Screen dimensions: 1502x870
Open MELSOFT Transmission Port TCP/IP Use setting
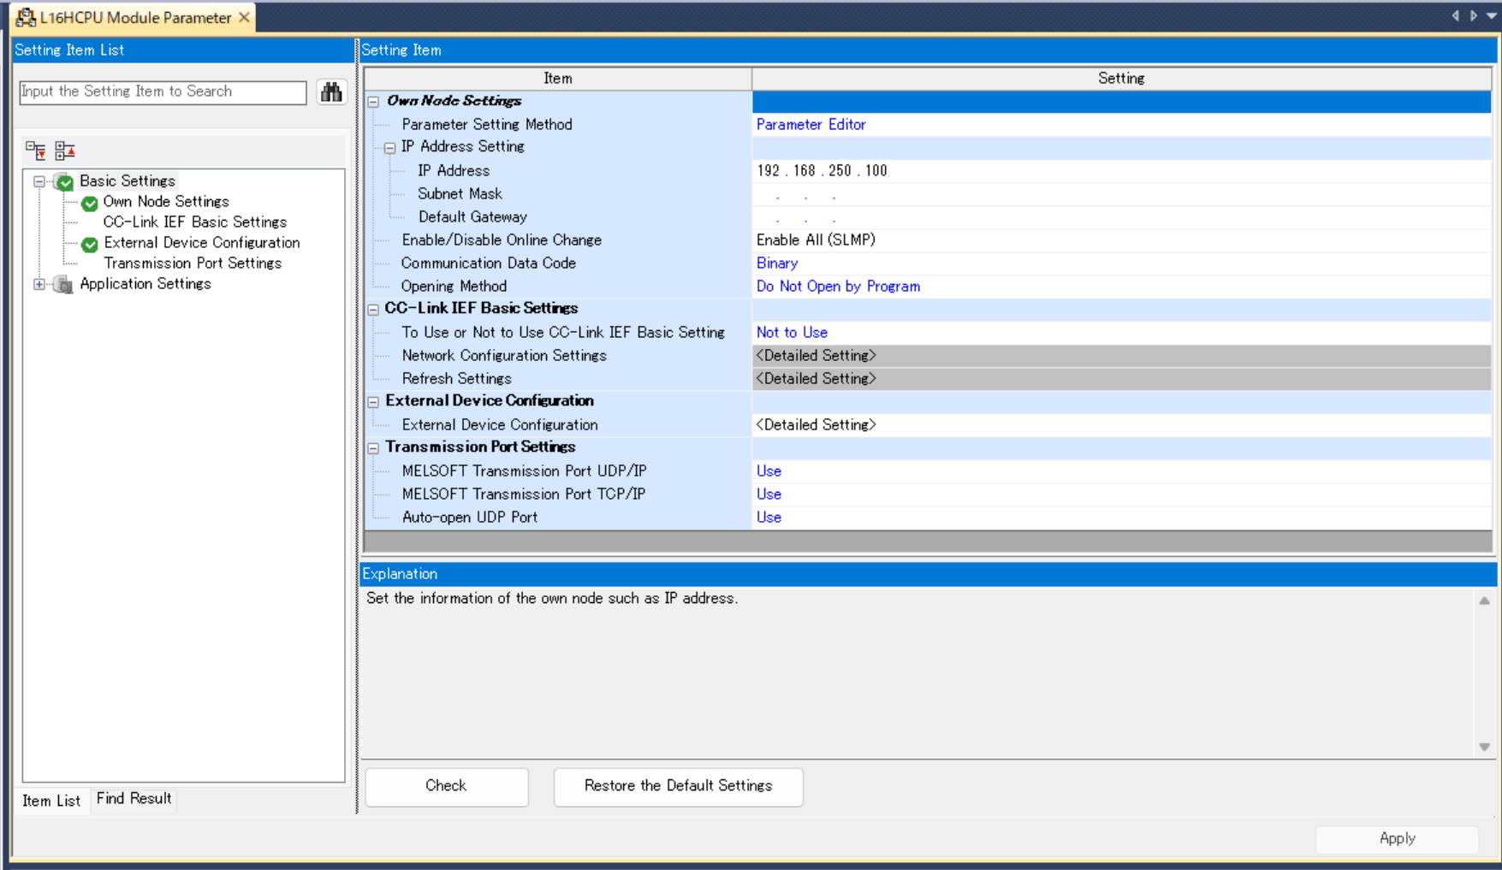pos(1121,494)
